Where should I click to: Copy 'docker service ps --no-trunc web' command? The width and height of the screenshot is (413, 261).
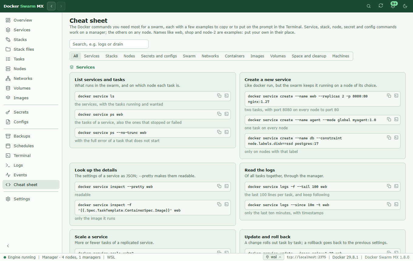[x=219, y=132]
